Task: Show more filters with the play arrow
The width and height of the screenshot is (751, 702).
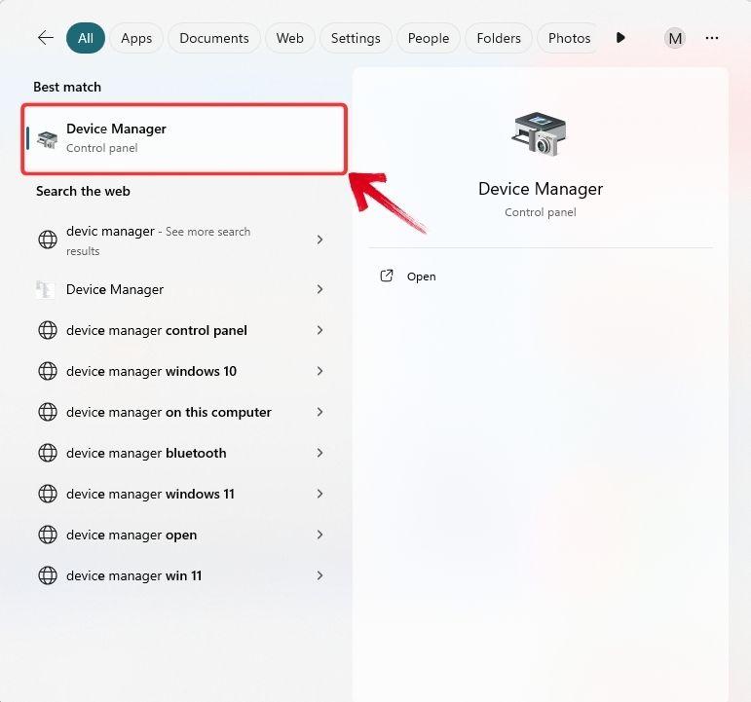Action: click(620, 37)
